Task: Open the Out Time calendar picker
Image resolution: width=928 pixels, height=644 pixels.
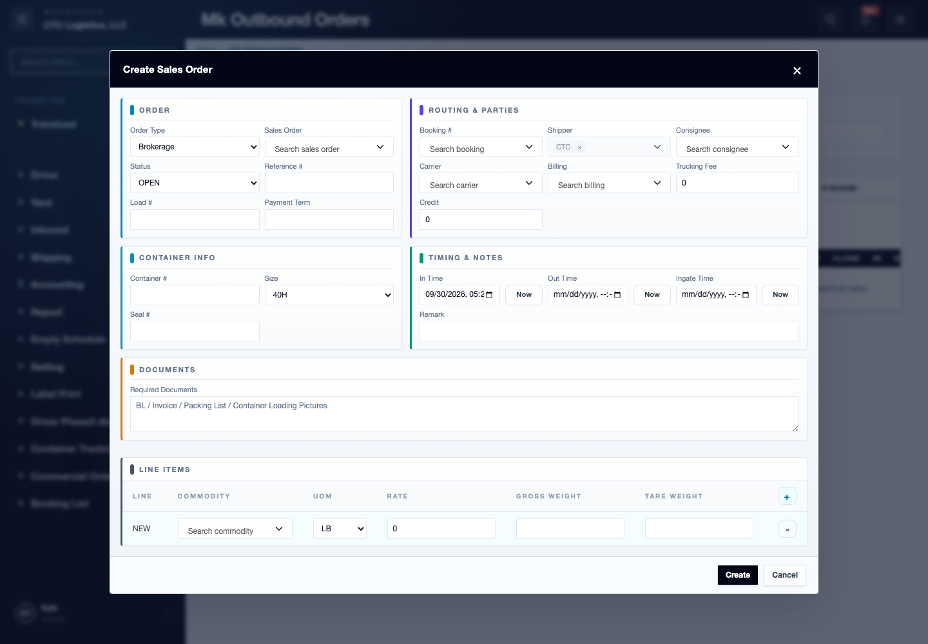Action: pyautogui.click(x=617, y=295)
